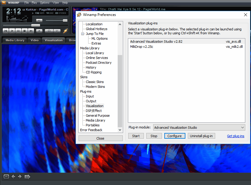
Task: Select Online Services tree item
Action: point(97,58)
